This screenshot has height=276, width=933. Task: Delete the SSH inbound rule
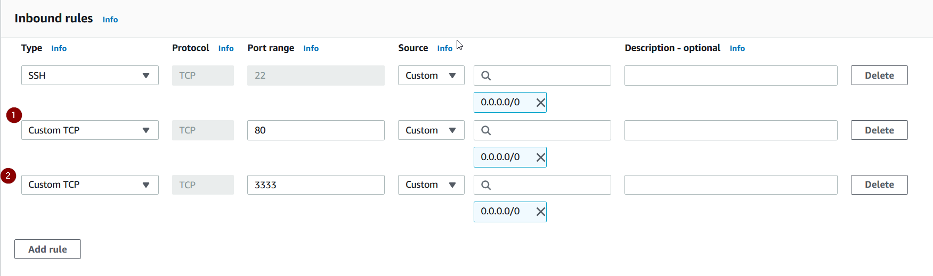click(879, 76)
